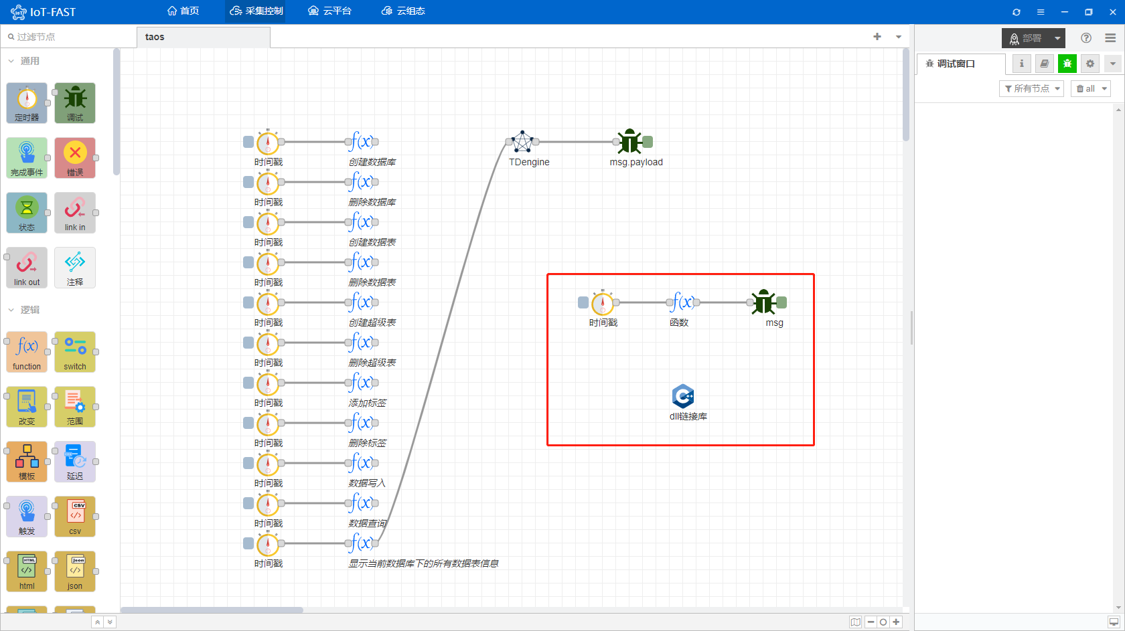The image size is (1125, 631).
Task: Go to the 首页 home menu
Action: (x=183, y=11)
